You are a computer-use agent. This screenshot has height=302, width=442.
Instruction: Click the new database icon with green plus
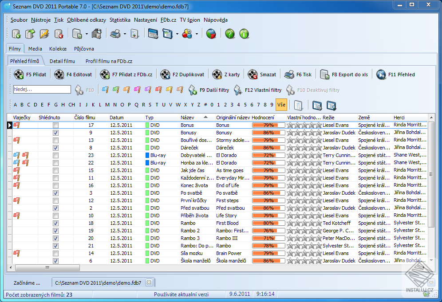(16, 34)
